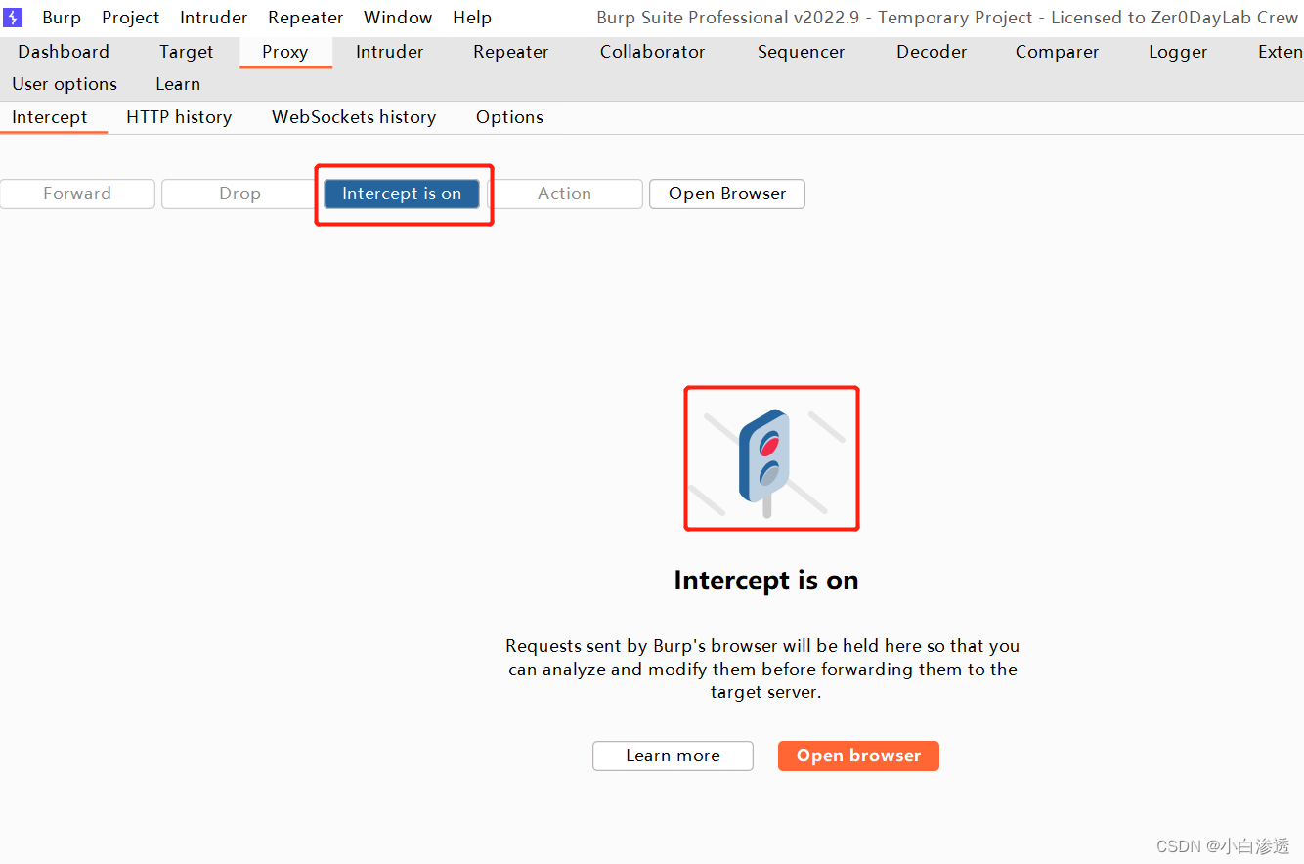Screen dimensions: 1304x864
Task: Open the Collaborator tab
Action: (x=653, y=52)
